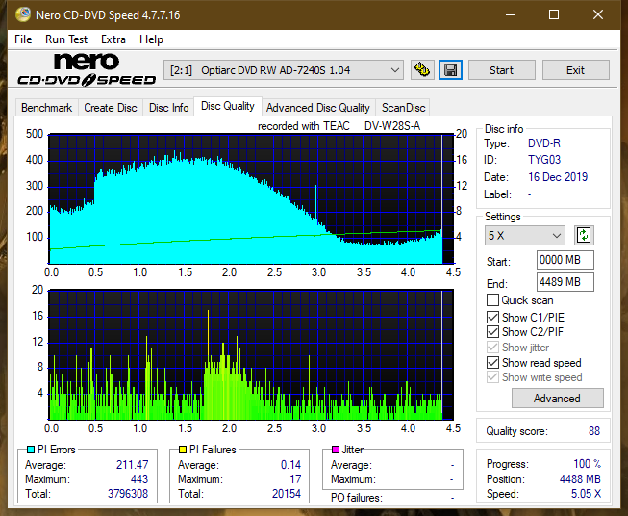Click the PI Errors maximum 443
The image size is (628, 516).
click(x=139, y=479)
